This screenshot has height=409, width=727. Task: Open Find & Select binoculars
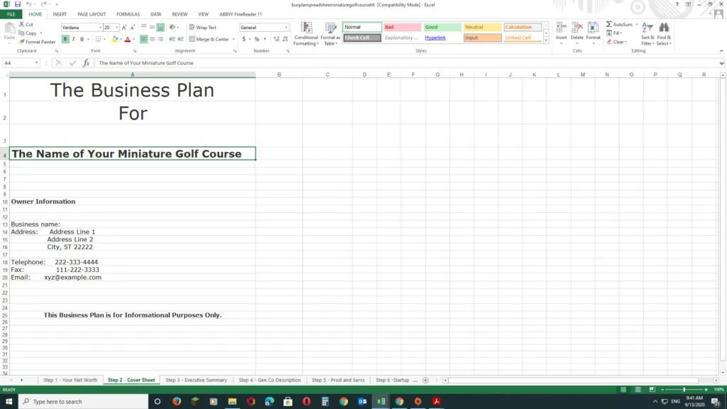pyautogui.click(x=664, y=33)
